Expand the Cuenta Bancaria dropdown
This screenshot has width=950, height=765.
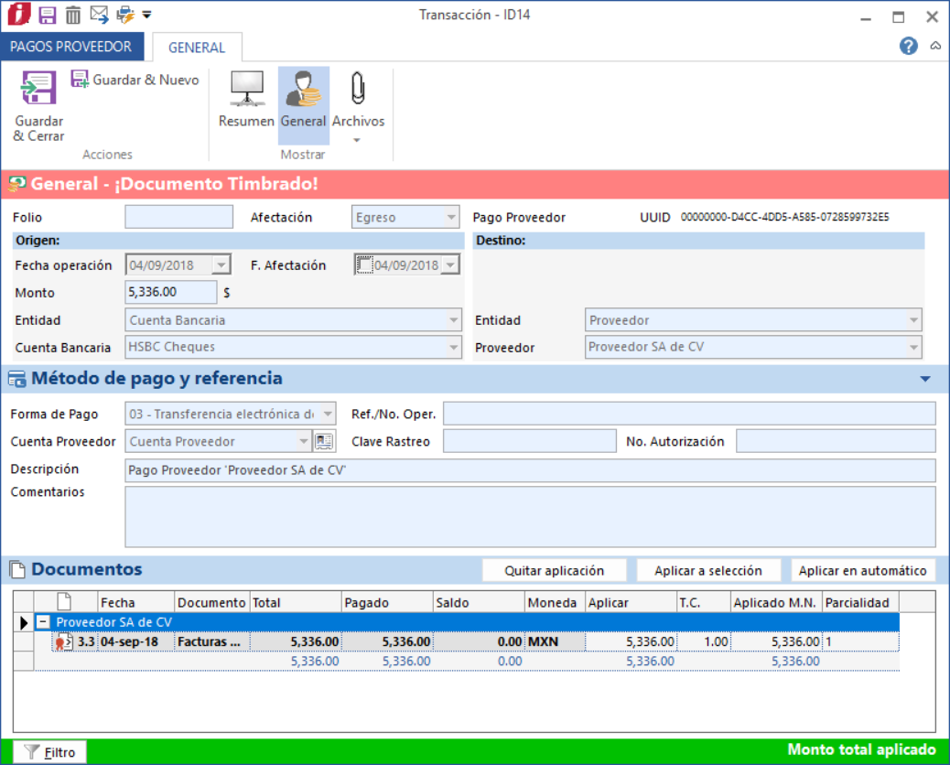pyautogui.click(x=453, y=348)
